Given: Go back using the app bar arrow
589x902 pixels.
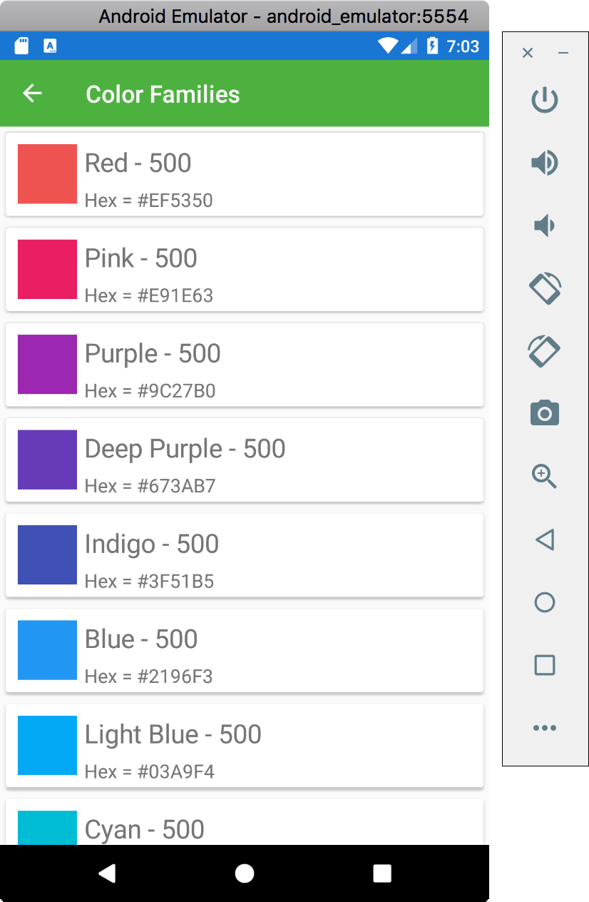Looking at the screenshot, I should [32, 93].
